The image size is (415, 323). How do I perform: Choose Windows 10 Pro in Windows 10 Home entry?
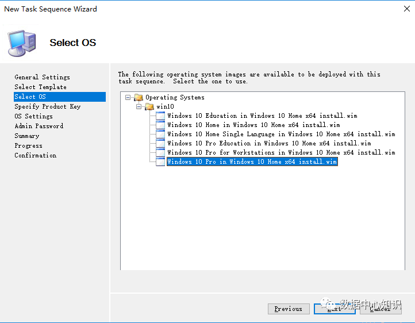coord(252,162)
